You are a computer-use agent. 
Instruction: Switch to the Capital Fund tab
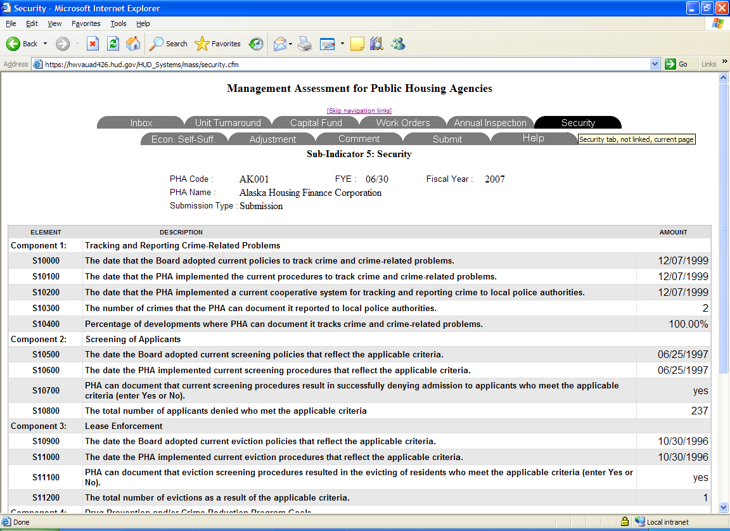click(x=316, y=123)
